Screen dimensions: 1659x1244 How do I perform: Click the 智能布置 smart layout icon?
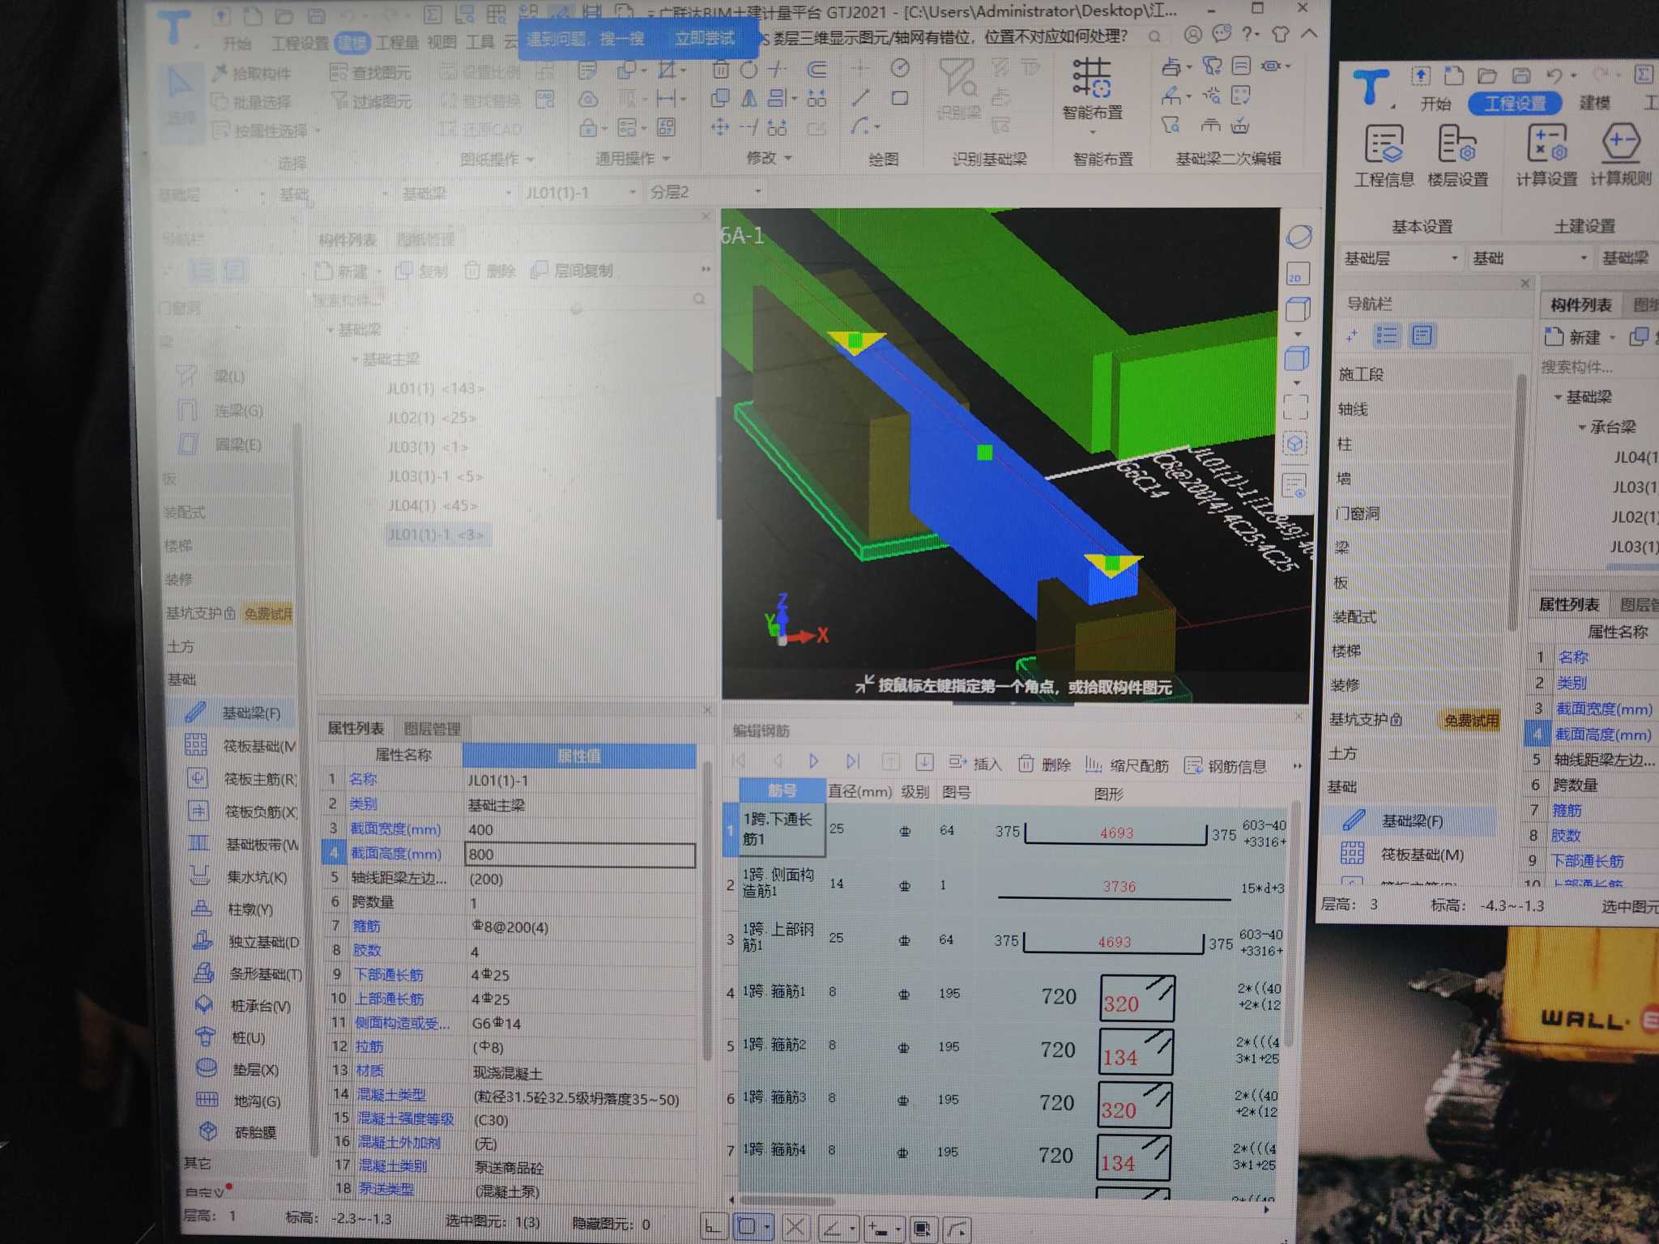(x=1092, y=79)
